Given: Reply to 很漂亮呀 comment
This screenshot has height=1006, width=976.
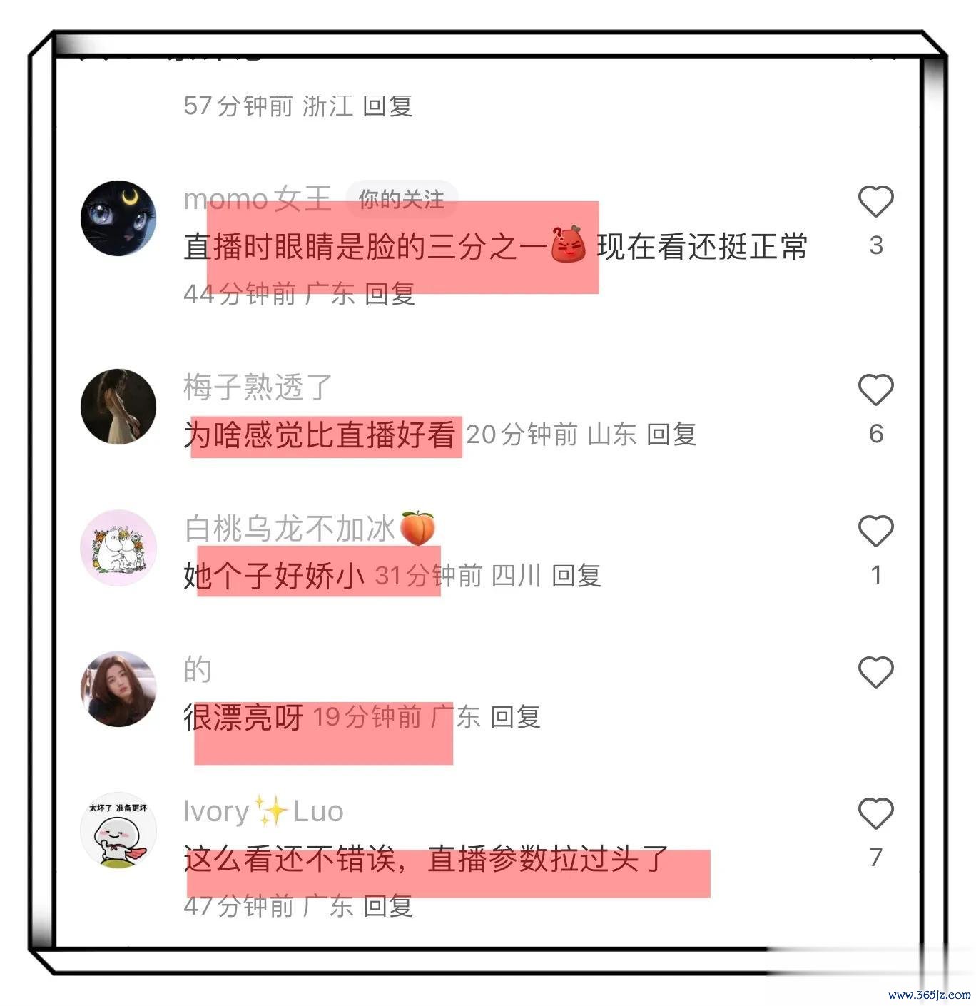Looking at the screenshot, I should click(515, 716).
